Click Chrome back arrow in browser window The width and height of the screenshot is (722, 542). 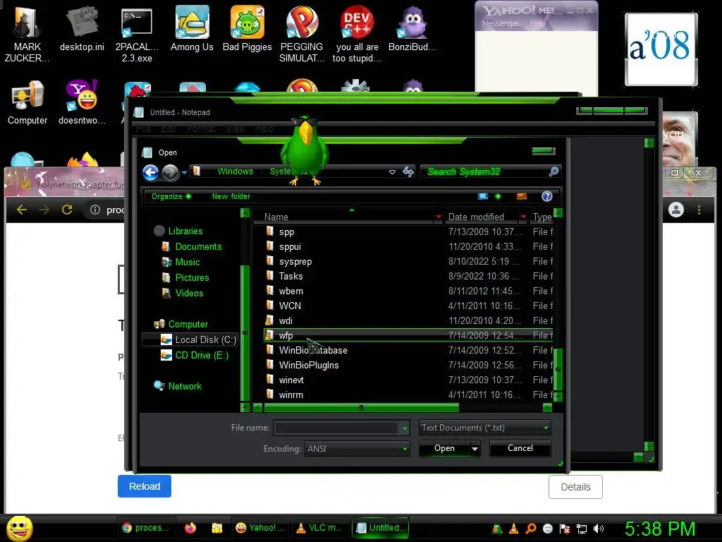click(x=22, y=210)
